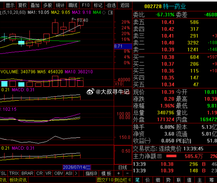The height and width of the screenshot is (183, 217).
Task: Switch to the 筹 tab
Action: point(211,180)
